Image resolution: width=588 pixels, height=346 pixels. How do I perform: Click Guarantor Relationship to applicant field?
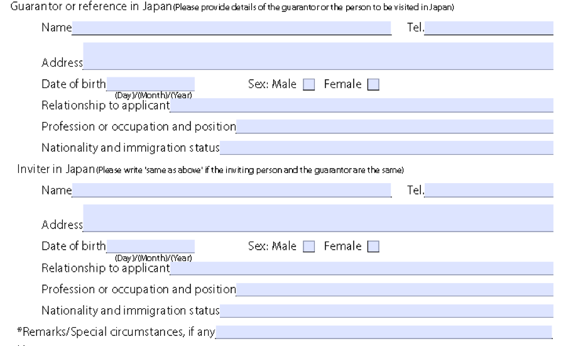click(361, 105)
